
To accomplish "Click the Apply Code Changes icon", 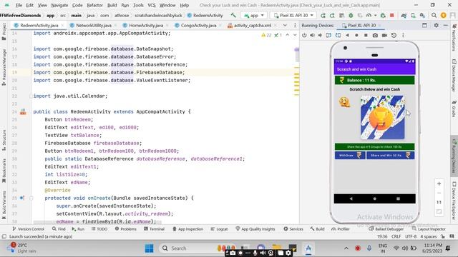I will coord(341,16).
